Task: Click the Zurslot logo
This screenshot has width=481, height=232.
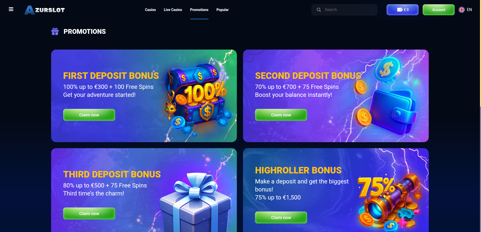Action: [x=45, y=10]
